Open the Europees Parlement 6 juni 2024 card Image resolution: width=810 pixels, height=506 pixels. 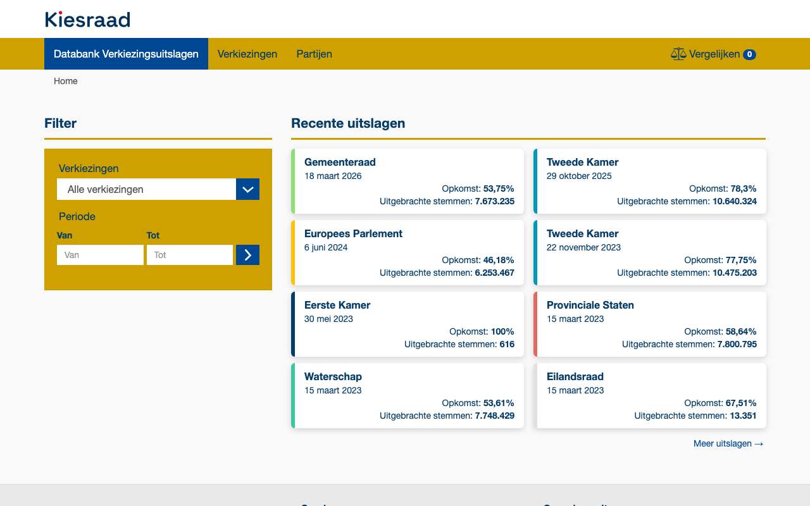point(408,252)
